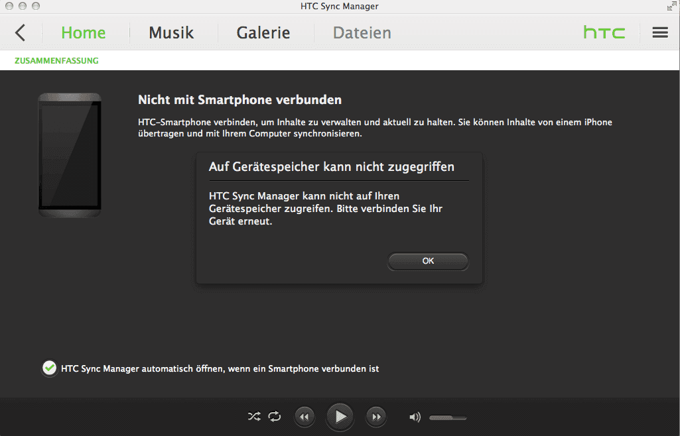
Task: Click the 'HTC Sync Manager' window title
Action: pyautogui.click(x=340, y=6)
